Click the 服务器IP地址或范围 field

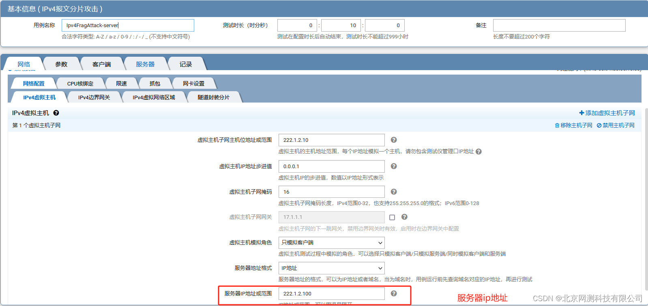click(x=332, y=293)
